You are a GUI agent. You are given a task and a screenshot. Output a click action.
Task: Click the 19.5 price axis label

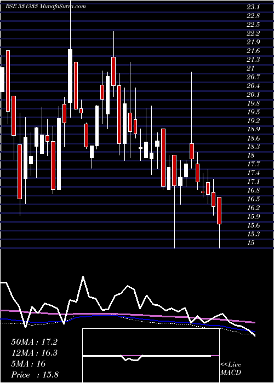[253, 112]
